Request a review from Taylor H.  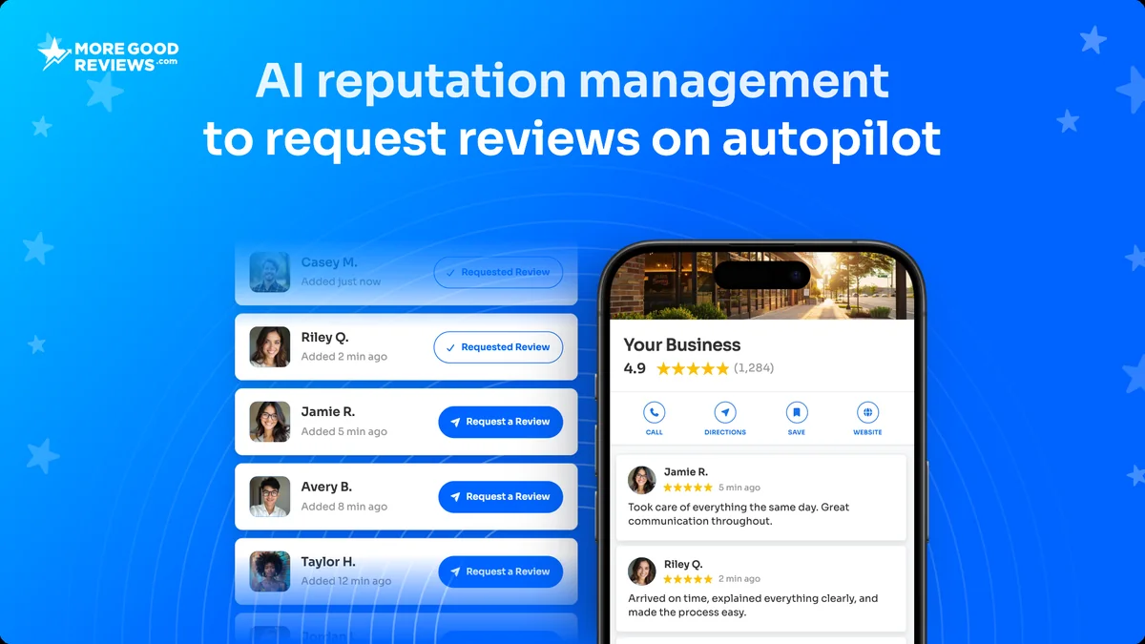[x=501, y=571]
